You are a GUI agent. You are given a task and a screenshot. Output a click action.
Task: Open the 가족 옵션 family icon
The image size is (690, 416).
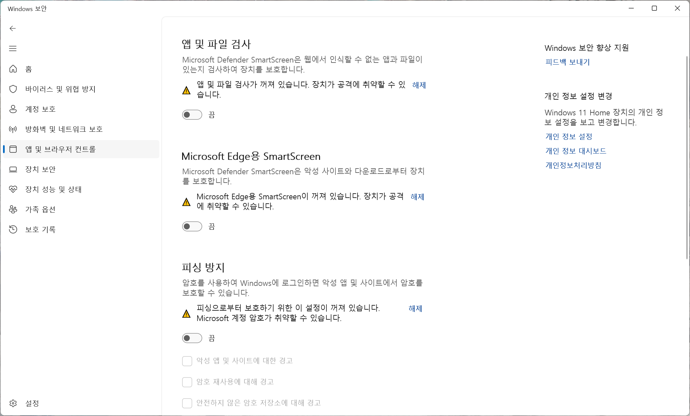13,209
